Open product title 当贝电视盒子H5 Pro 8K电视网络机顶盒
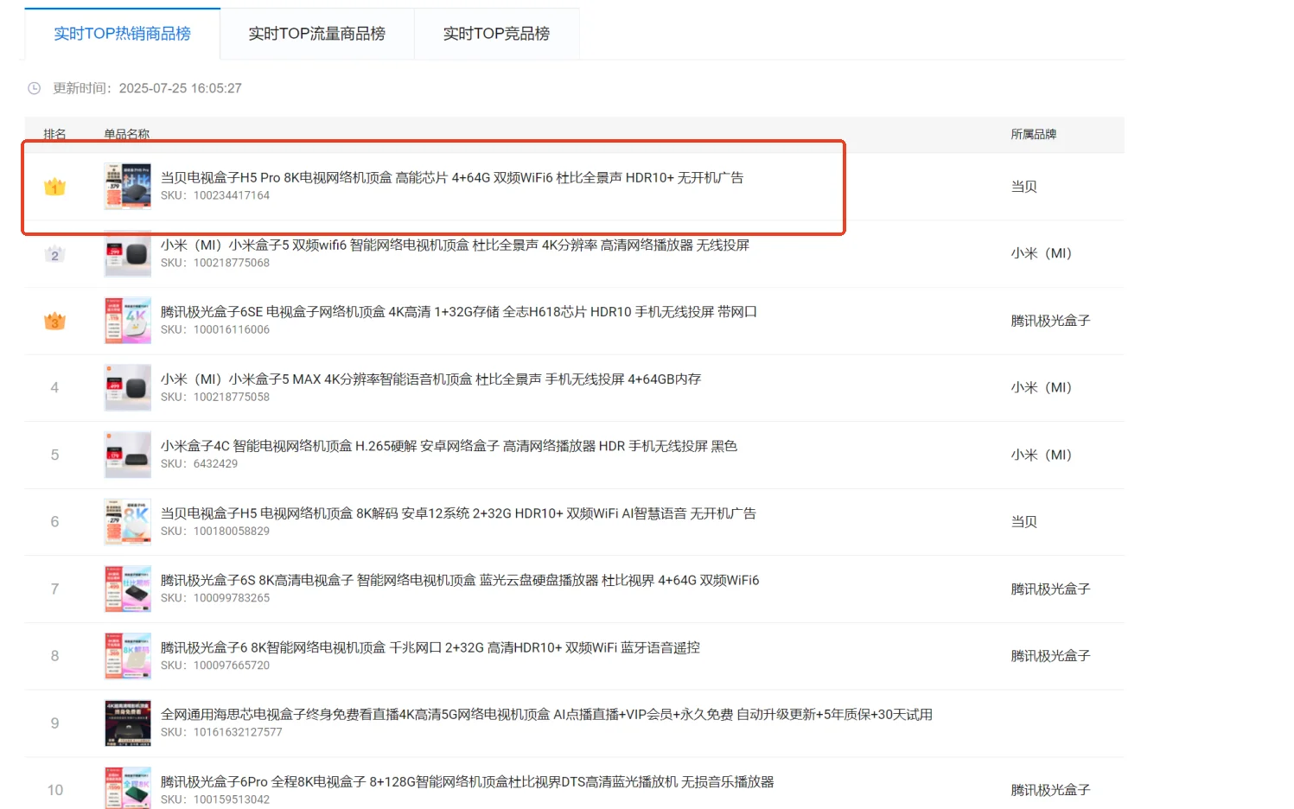The height and width of the screenshot is (809, 1294). (452, 177)
